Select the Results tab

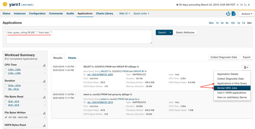pyautogui.click(x=58, y=58)
